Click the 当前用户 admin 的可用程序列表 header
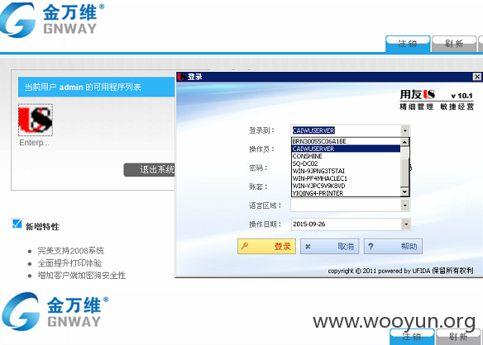Image resolution: width=483 pixels, height=345 pixels. click(x=97, y=87)
